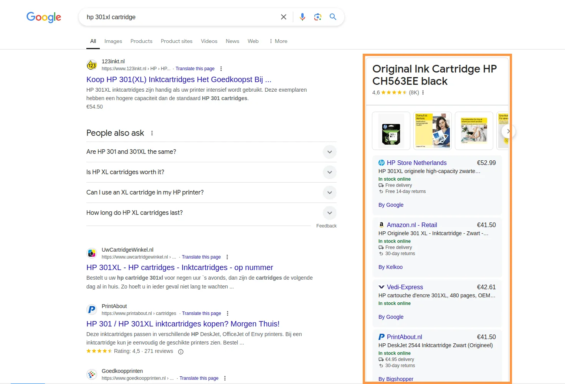Click the next arrow on the product image carousel
This screenshot has width=565, height=384.
coord(509,131)
